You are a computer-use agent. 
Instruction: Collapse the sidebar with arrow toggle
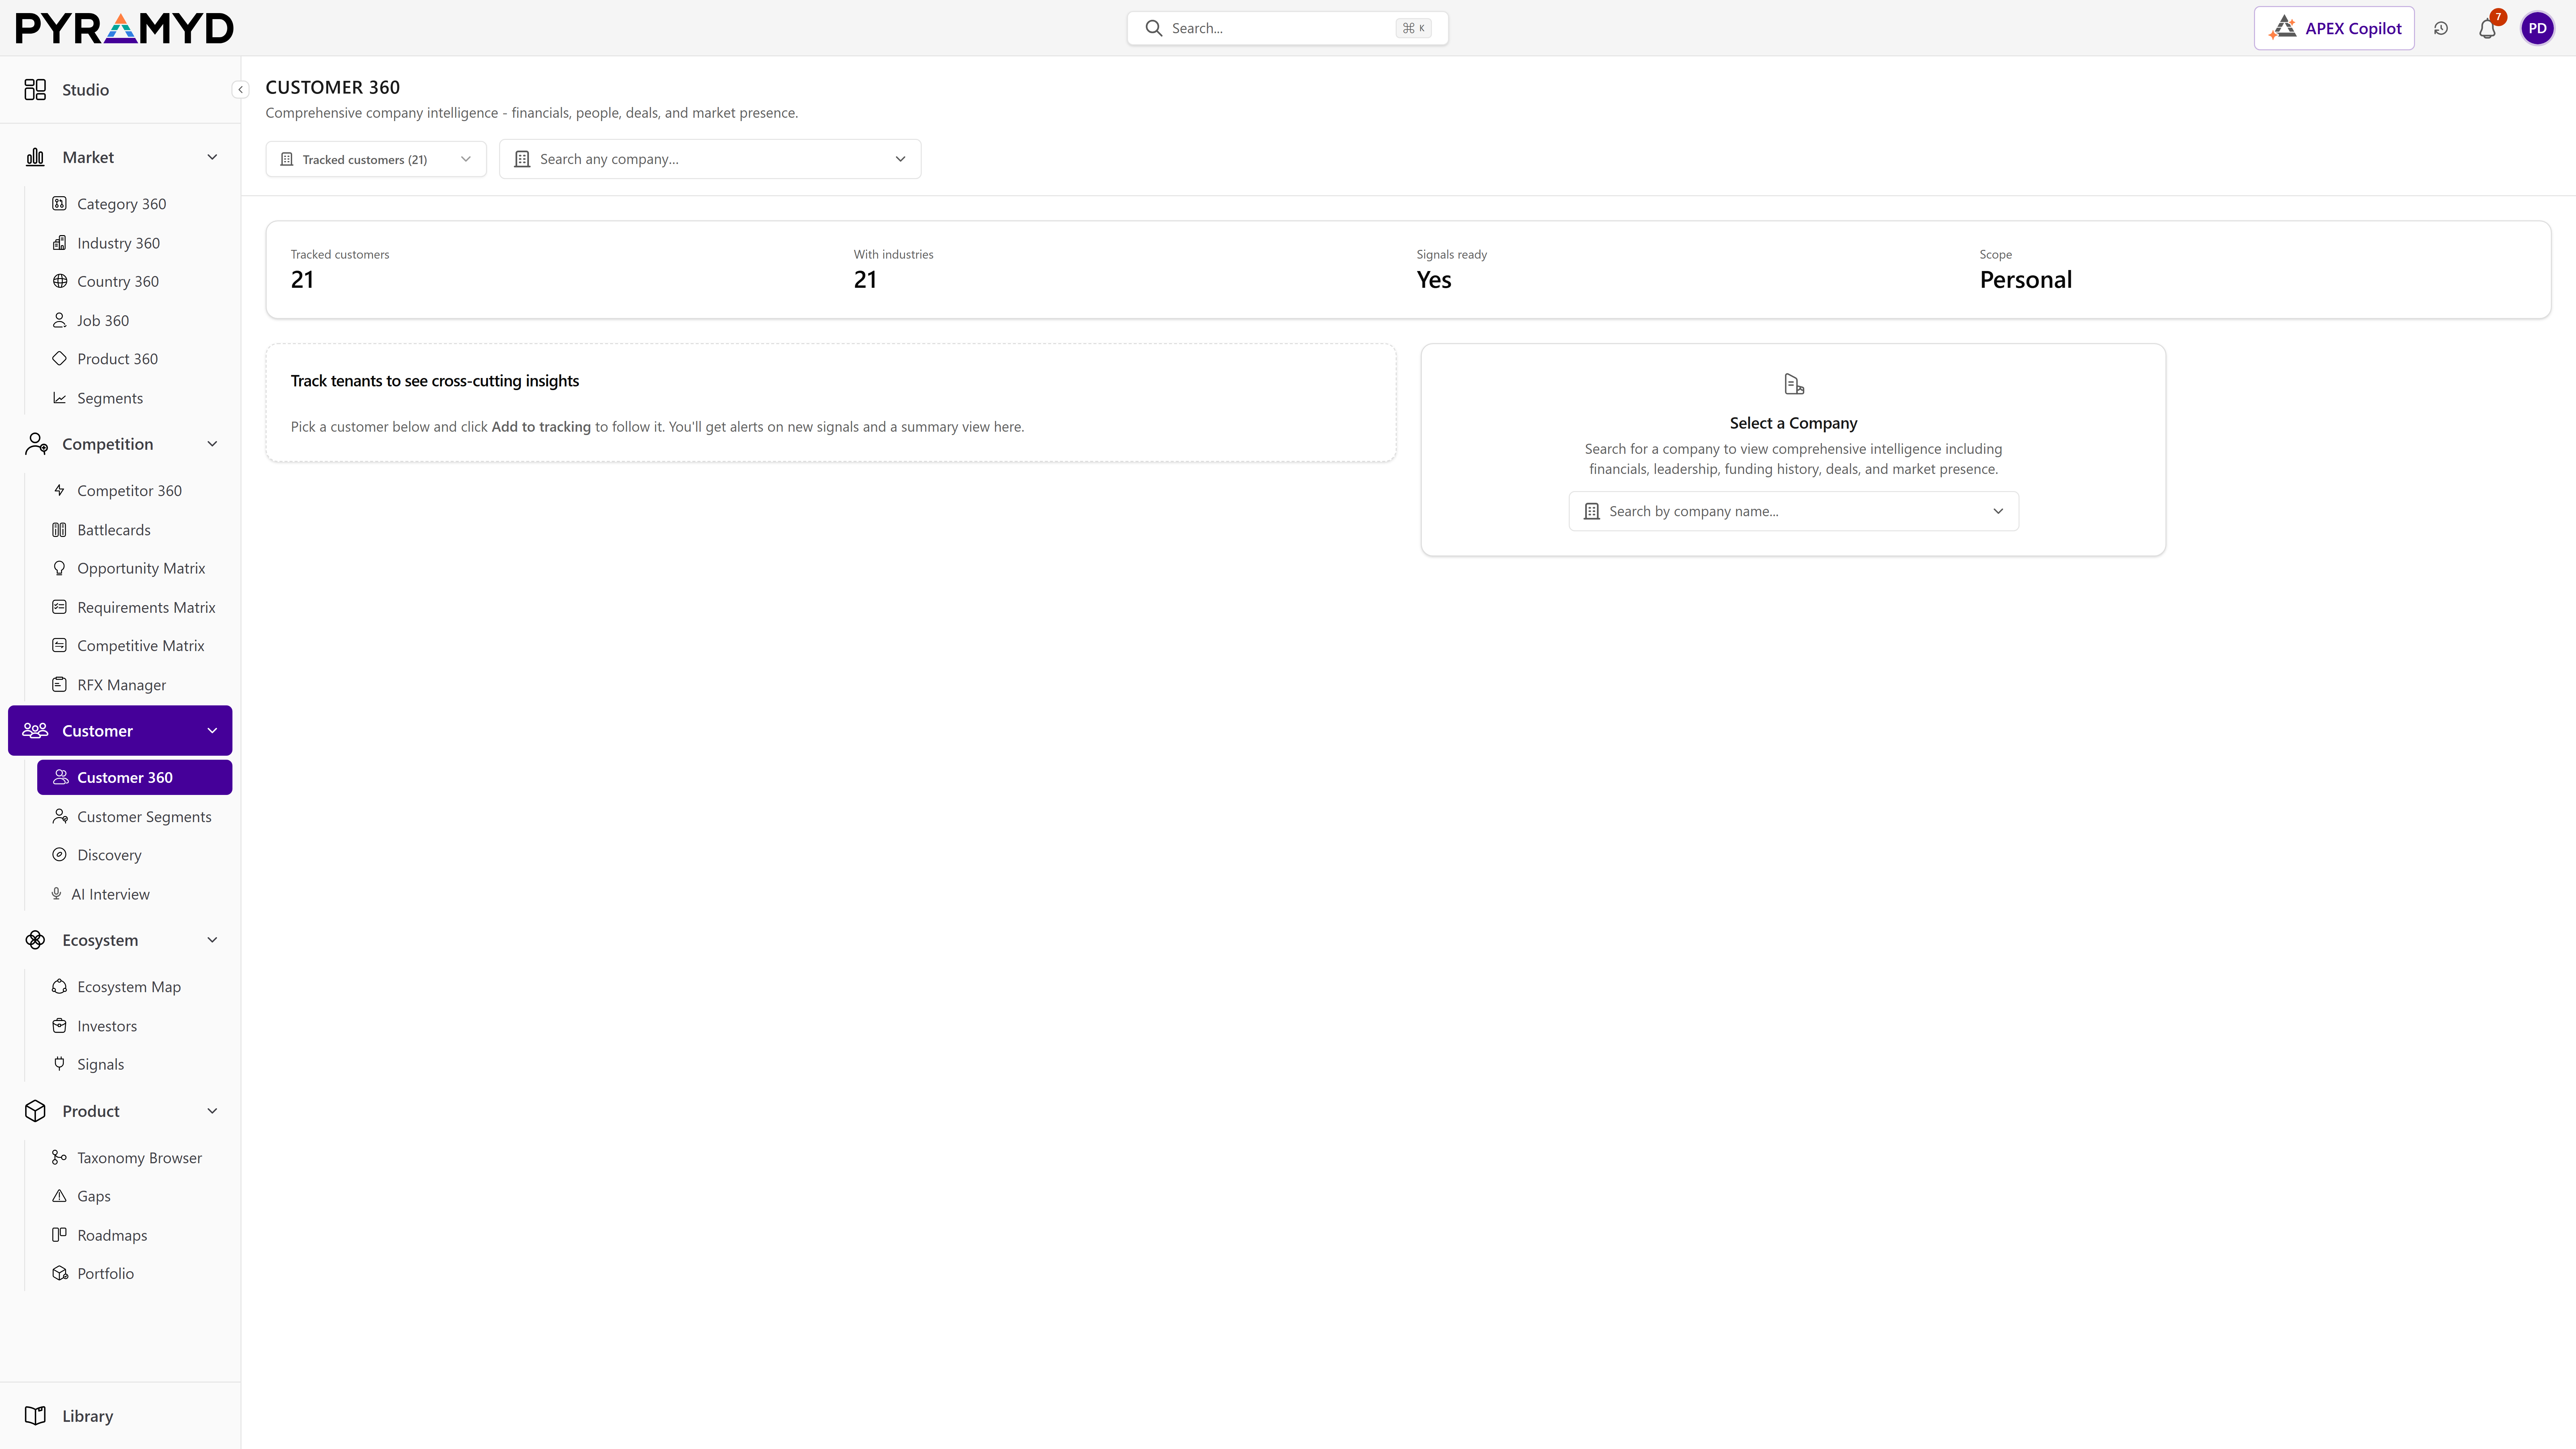240,90
